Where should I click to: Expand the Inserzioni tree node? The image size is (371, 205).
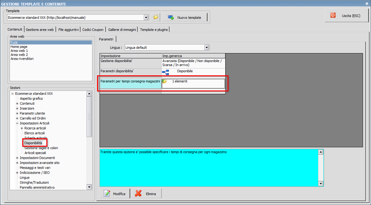[17, 108]
